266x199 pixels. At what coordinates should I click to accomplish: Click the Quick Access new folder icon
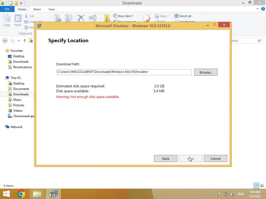coord(16,3)
